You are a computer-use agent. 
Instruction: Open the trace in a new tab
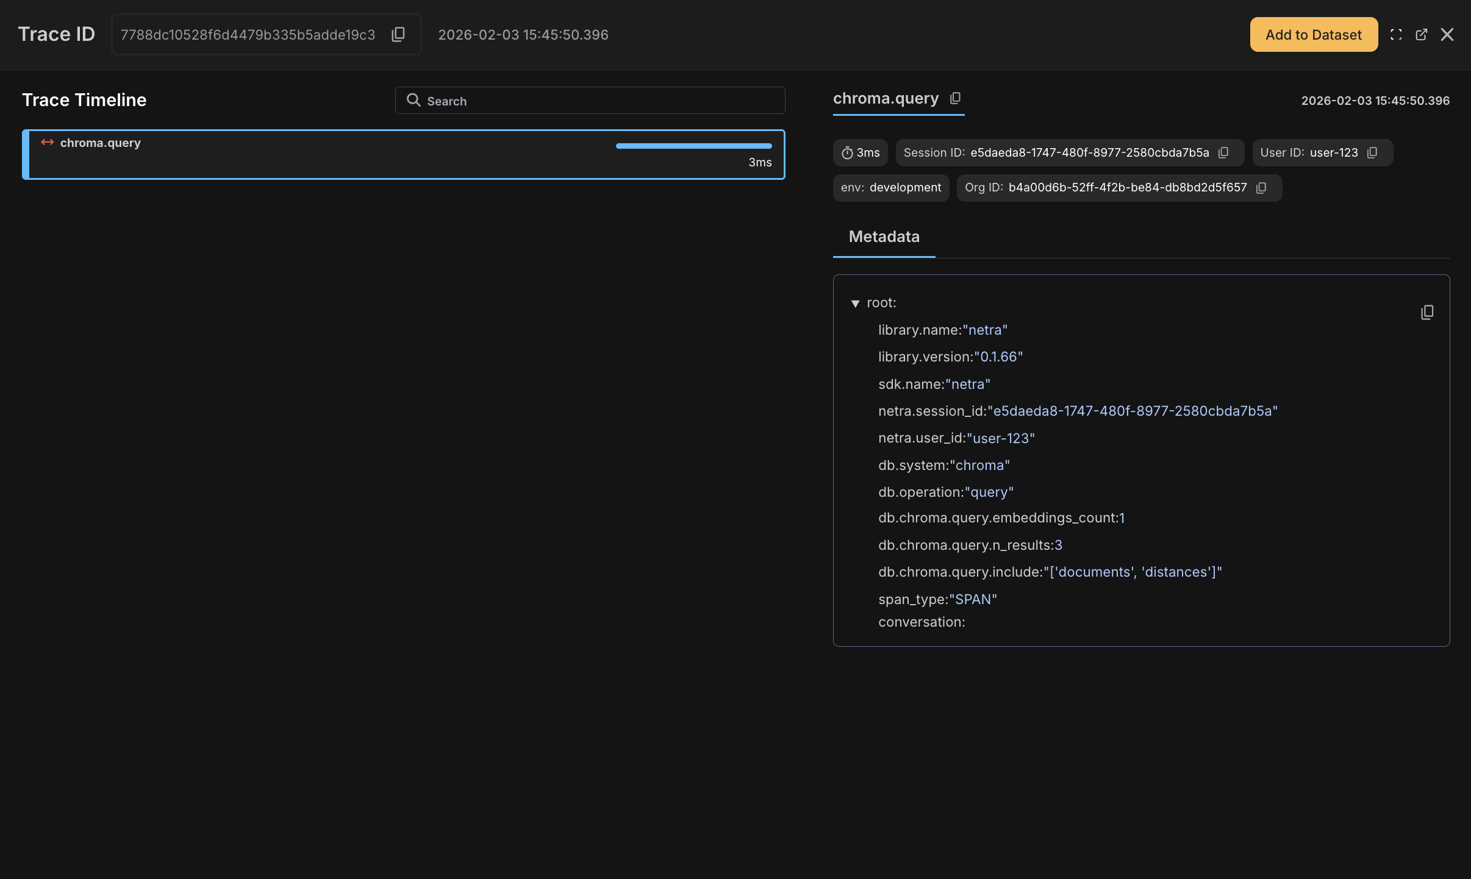click(x=1422, y=34)
